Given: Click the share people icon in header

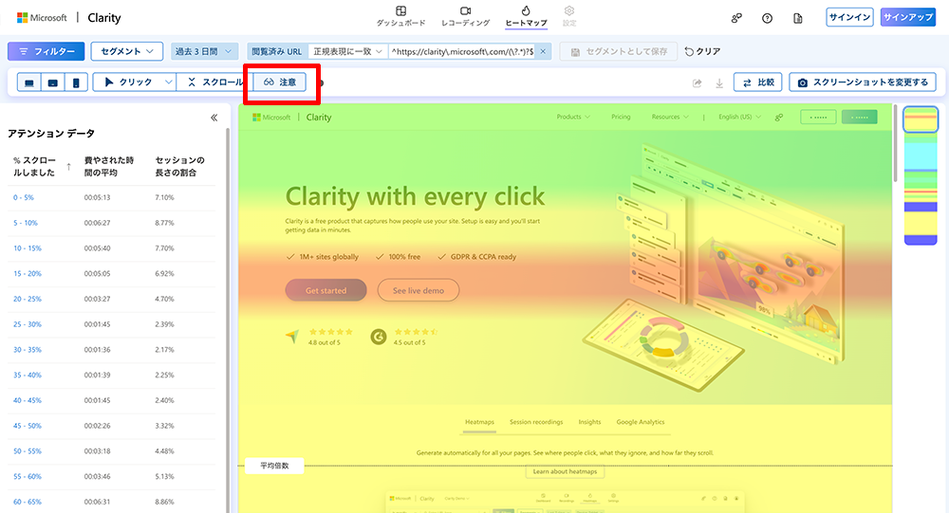Looking at the screenshot, I should [x=736, y=18].
